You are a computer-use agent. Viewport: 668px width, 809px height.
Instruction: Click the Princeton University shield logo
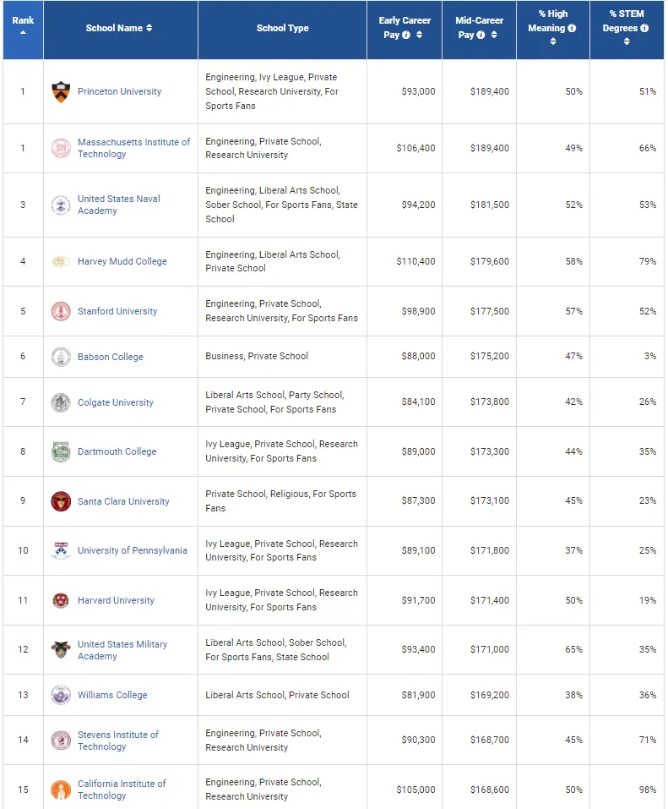click(60, 91)
